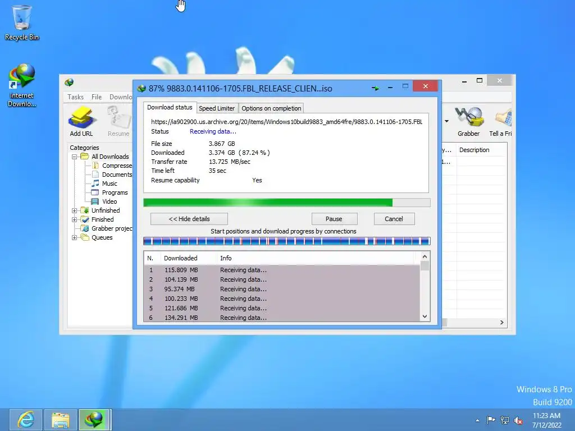The image size is (575, 431).
Task: Click the Description column header
Action: tap(481, 150)
